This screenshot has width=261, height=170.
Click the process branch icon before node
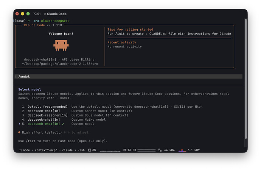click(20, 150)
